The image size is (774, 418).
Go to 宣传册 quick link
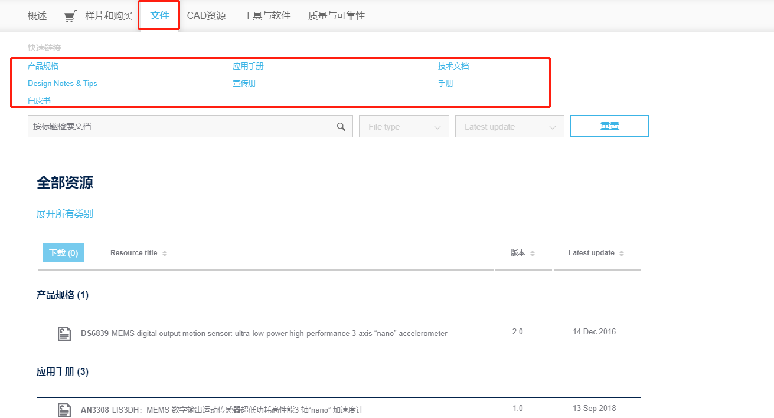(x=244, y=83)
